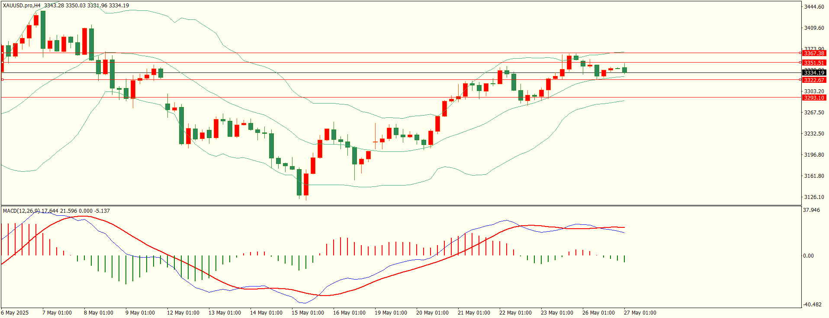Select the 3367.38 red price level tag
The image size is (829, 318).
click(814, 54)
